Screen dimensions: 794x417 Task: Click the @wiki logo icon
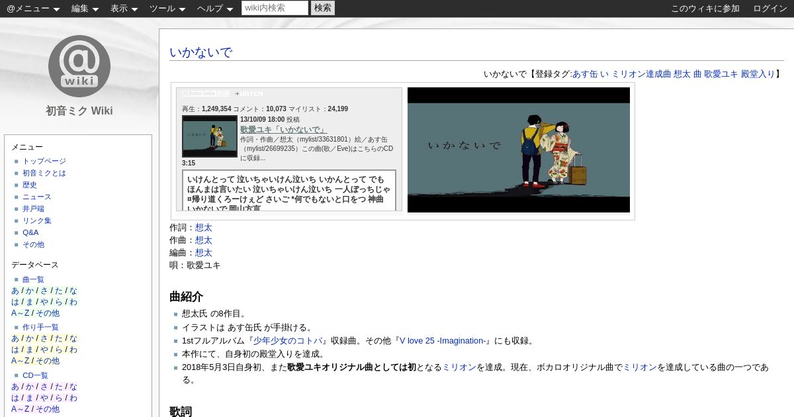[79, 66]
